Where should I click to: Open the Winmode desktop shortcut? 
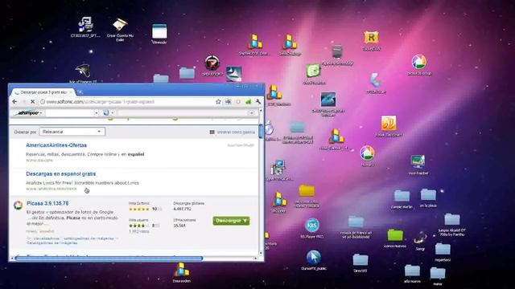point(159,34)
